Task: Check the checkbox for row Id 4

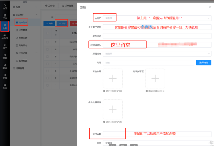Action: point(47,64)
